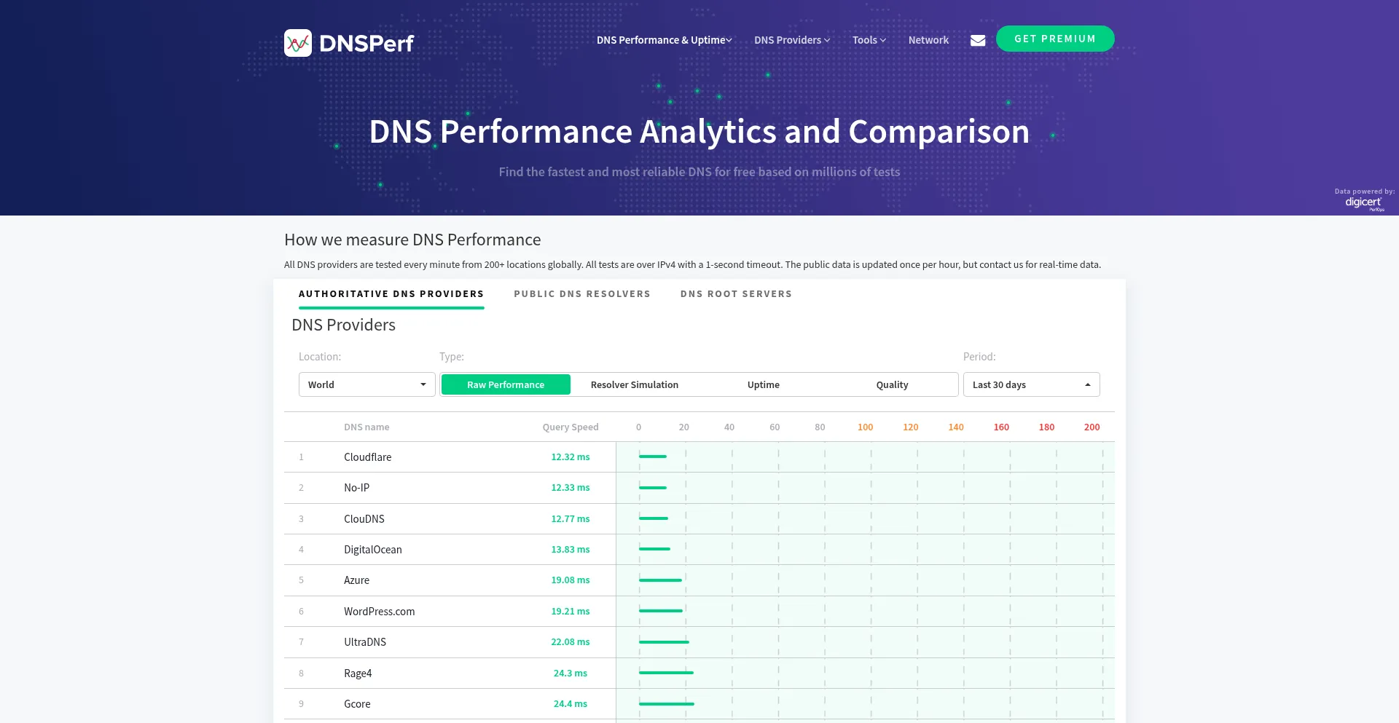Select Authoritative DNS Providers tab

tap(391, 294)
